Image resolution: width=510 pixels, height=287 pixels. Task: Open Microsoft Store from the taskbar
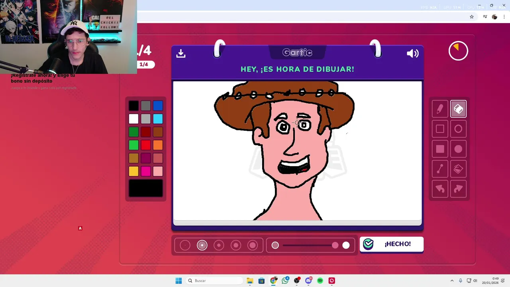[x=261, y=281]
